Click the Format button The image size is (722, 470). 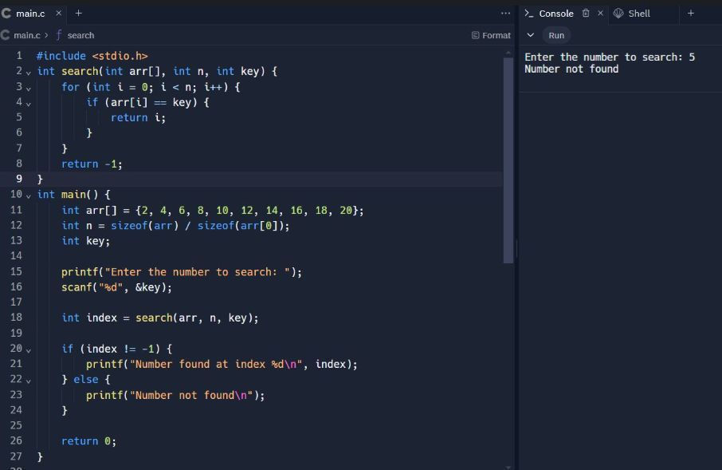pyautogui.click(x=491, y=36)
